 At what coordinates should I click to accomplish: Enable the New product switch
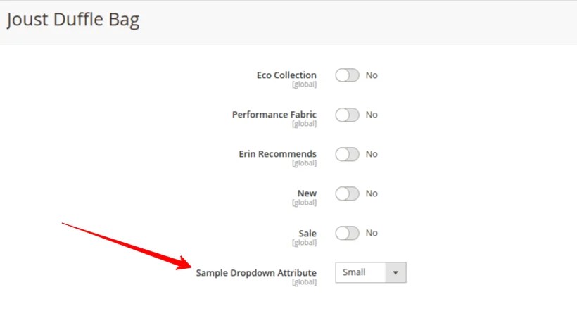point(347,193)
